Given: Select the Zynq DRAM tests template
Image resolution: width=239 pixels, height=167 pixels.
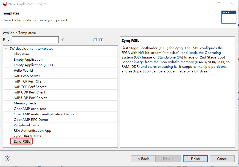Looking at the screenshot, I should (x=27, y=136).
